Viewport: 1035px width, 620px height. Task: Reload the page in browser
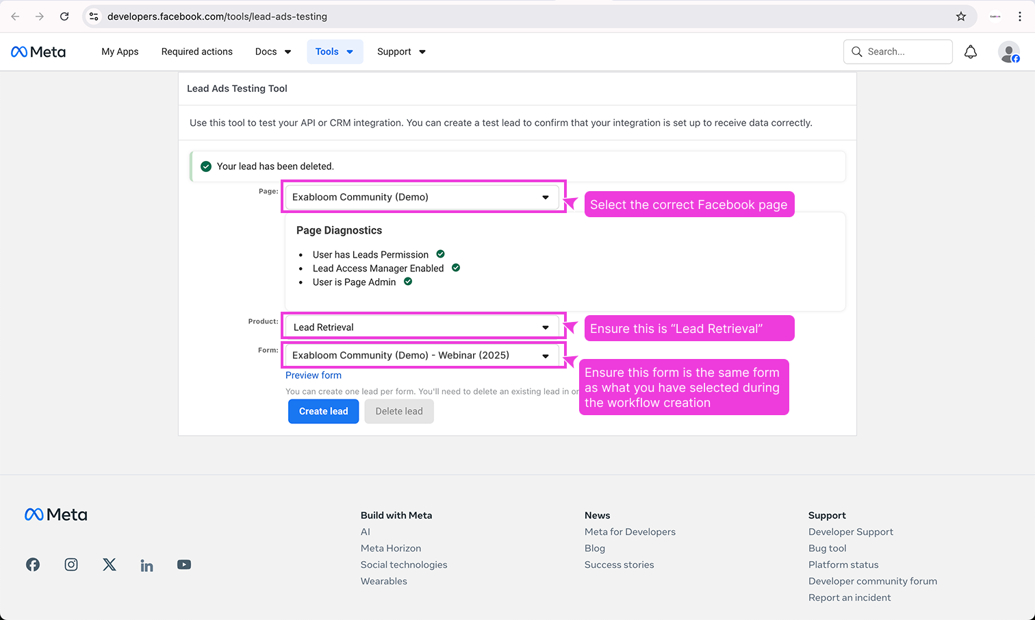(x=64, y=16)
